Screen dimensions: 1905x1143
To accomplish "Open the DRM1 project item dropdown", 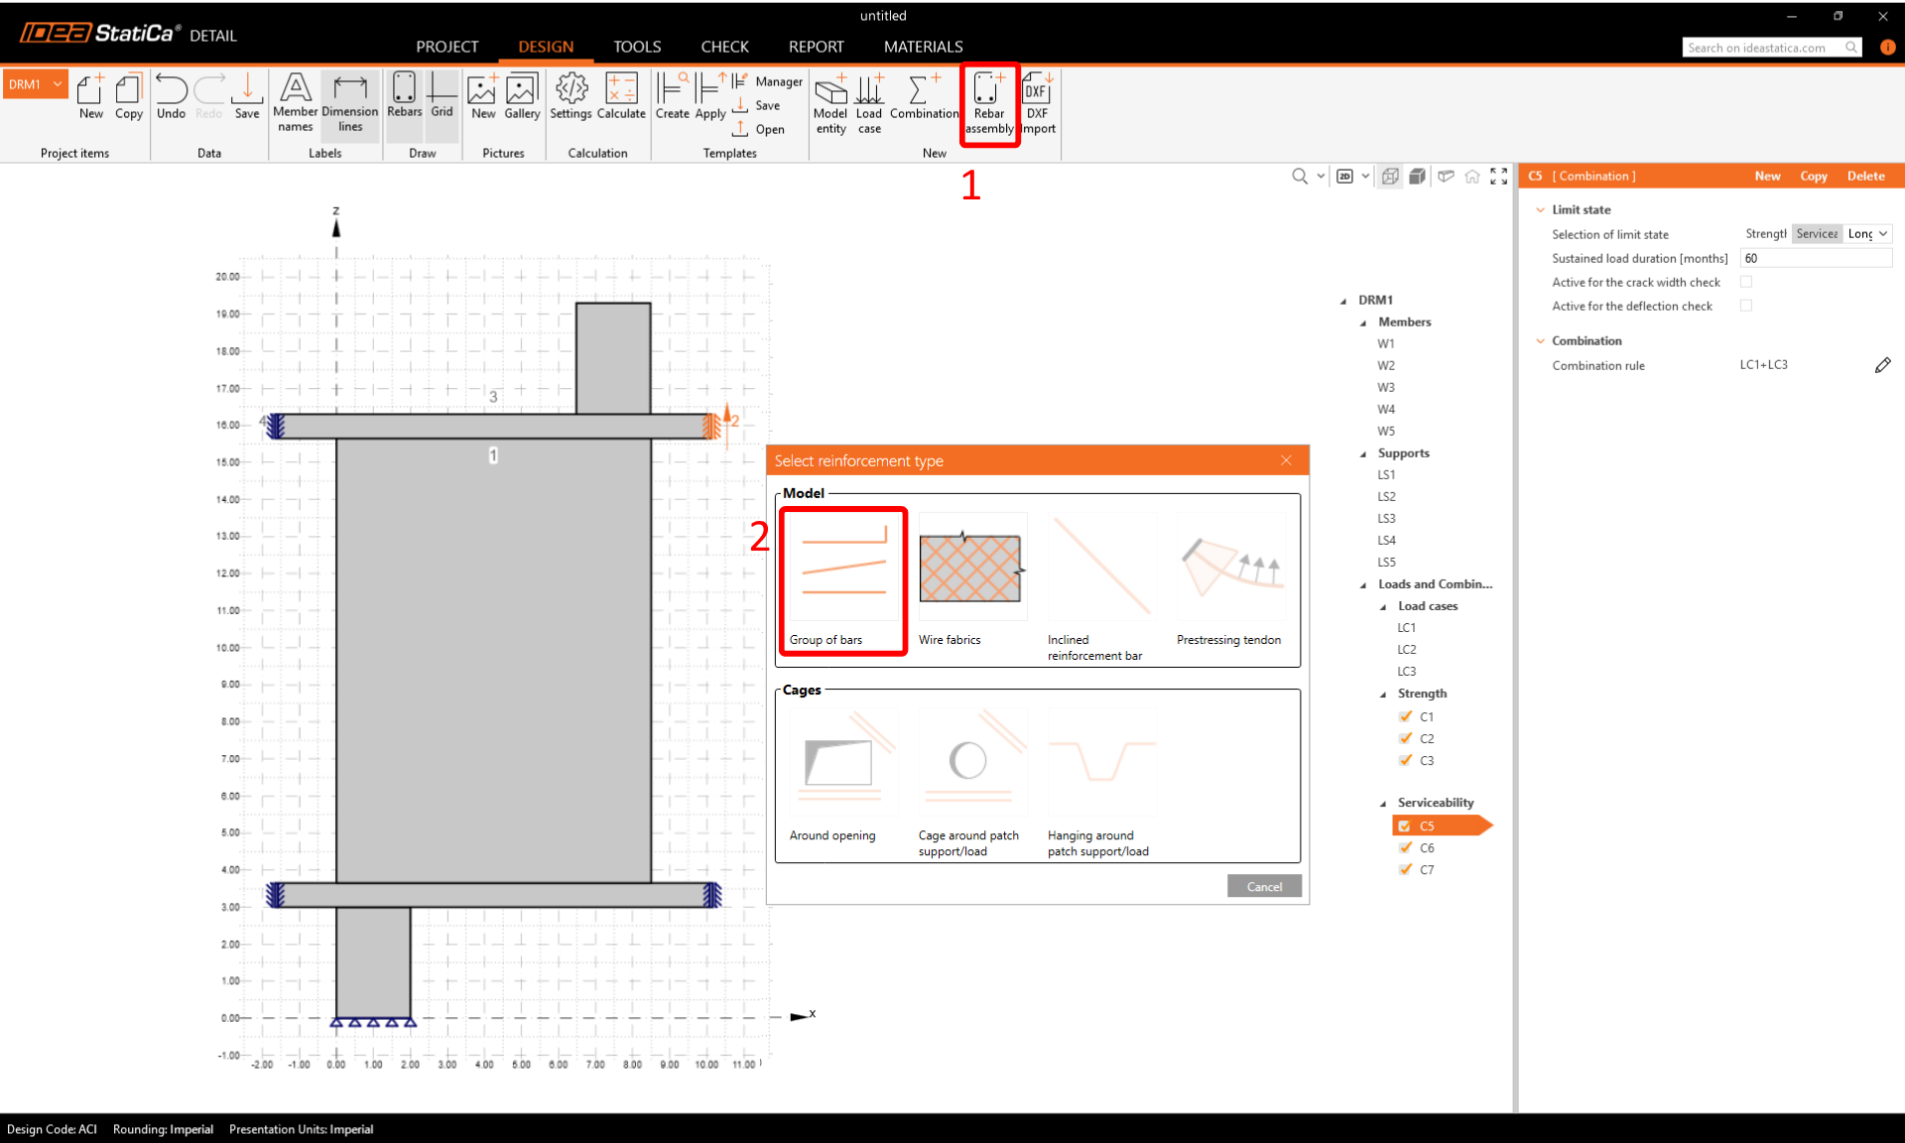I will 58,84.
